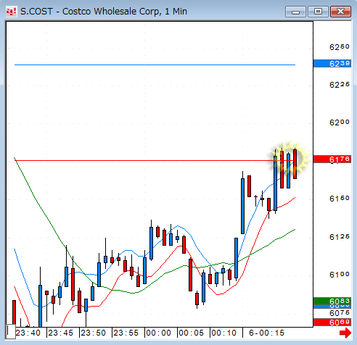Click the 23:45 time label

[x=60, y=333]
